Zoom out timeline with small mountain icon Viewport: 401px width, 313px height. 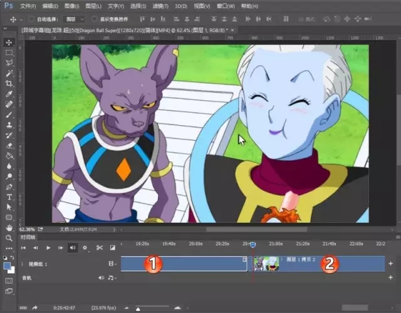tap(127, 308)
